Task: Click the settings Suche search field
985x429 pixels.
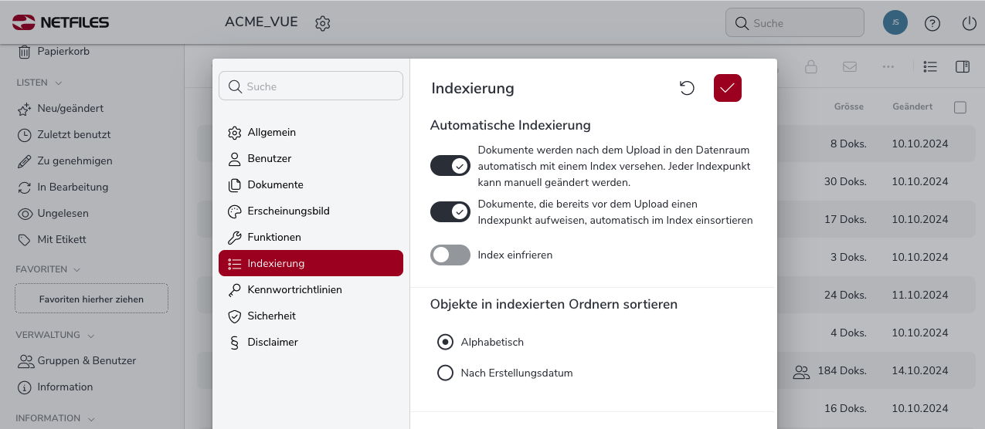Action: click(311, 86)
